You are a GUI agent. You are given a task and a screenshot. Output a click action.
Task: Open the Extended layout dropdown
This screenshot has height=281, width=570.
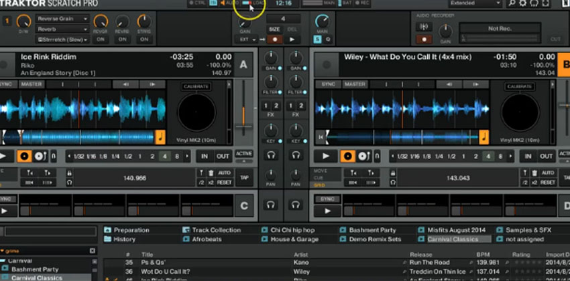[475, 3]
